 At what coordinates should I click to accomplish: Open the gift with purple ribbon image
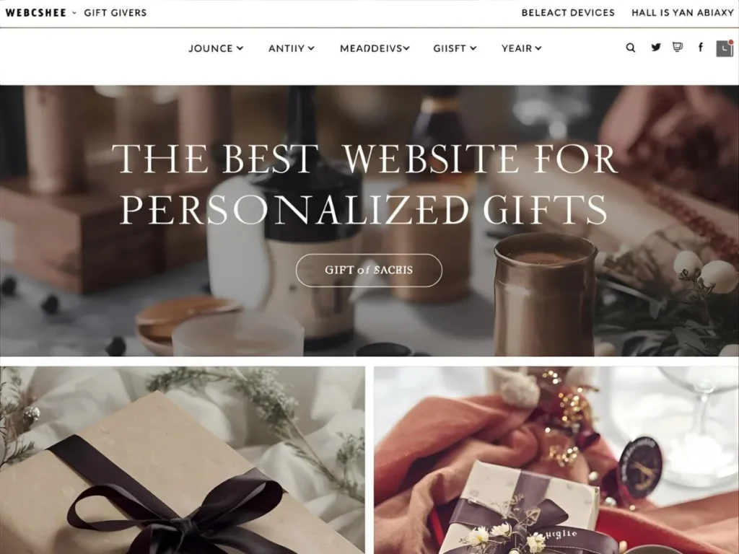pos(556,460)
